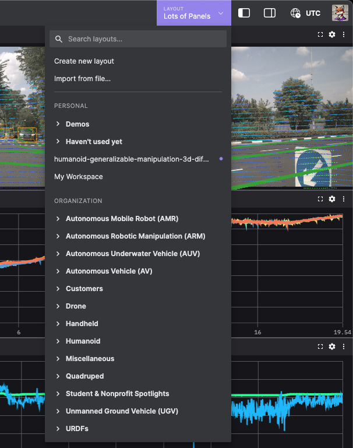Click fullscreen icon on the middle plot panel
This screenshot has height=448, width=353.
(320, 199)
